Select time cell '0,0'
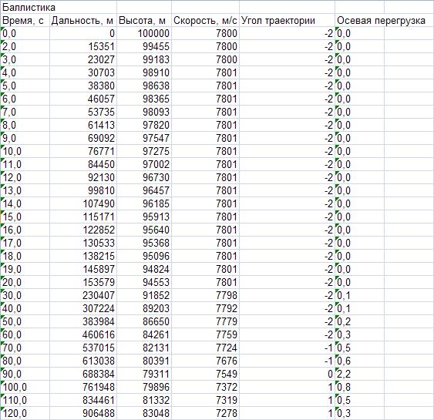The height and width of the screenshot is (420, 434). [x=25, y=33]
